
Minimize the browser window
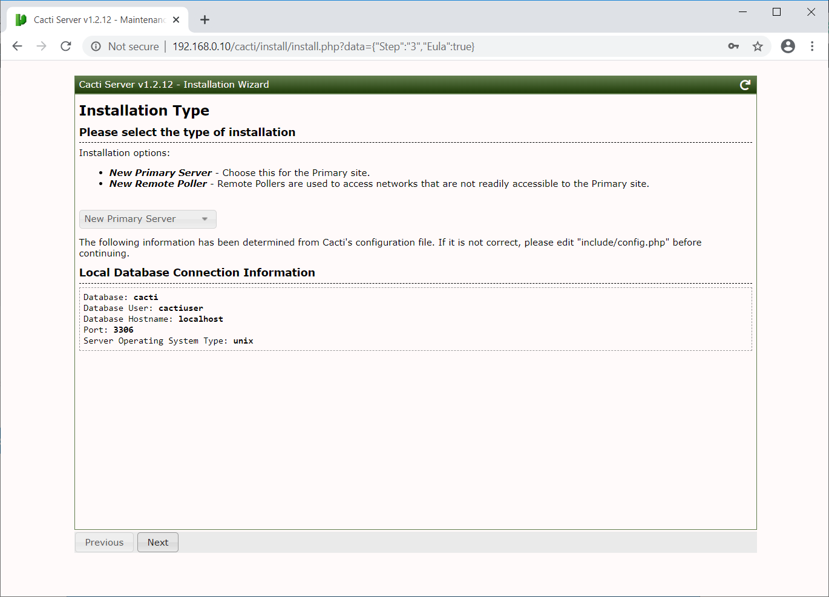(x=743, y=12)
